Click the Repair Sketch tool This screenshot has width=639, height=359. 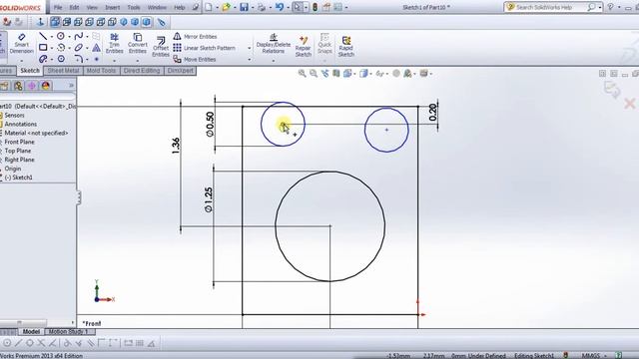pos(304,47)
